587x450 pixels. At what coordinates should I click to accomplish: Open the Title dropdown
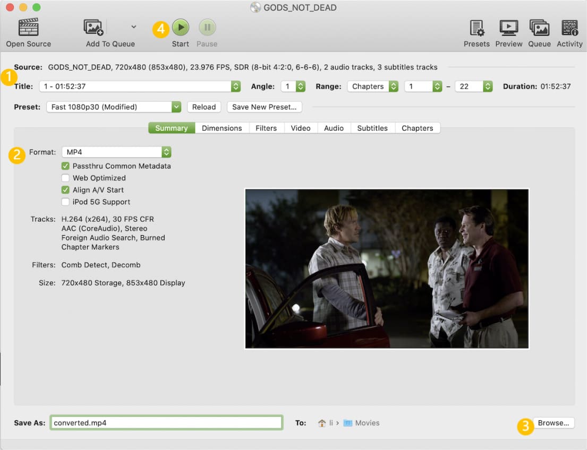point(140,86)
